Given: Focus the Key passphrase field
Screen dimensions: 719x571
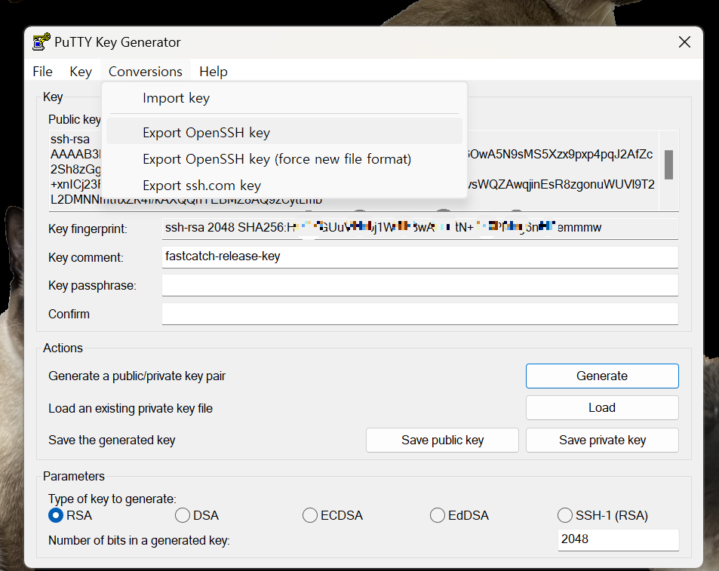Looking at the screenshot, I should pyautogui.click(x=420, y=285).
